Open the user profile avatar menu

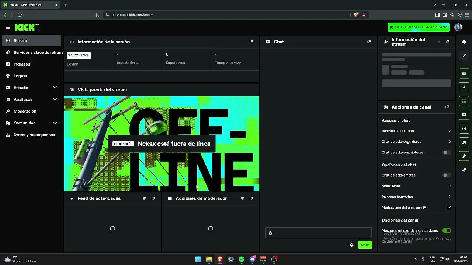click(x=458, y=27)
